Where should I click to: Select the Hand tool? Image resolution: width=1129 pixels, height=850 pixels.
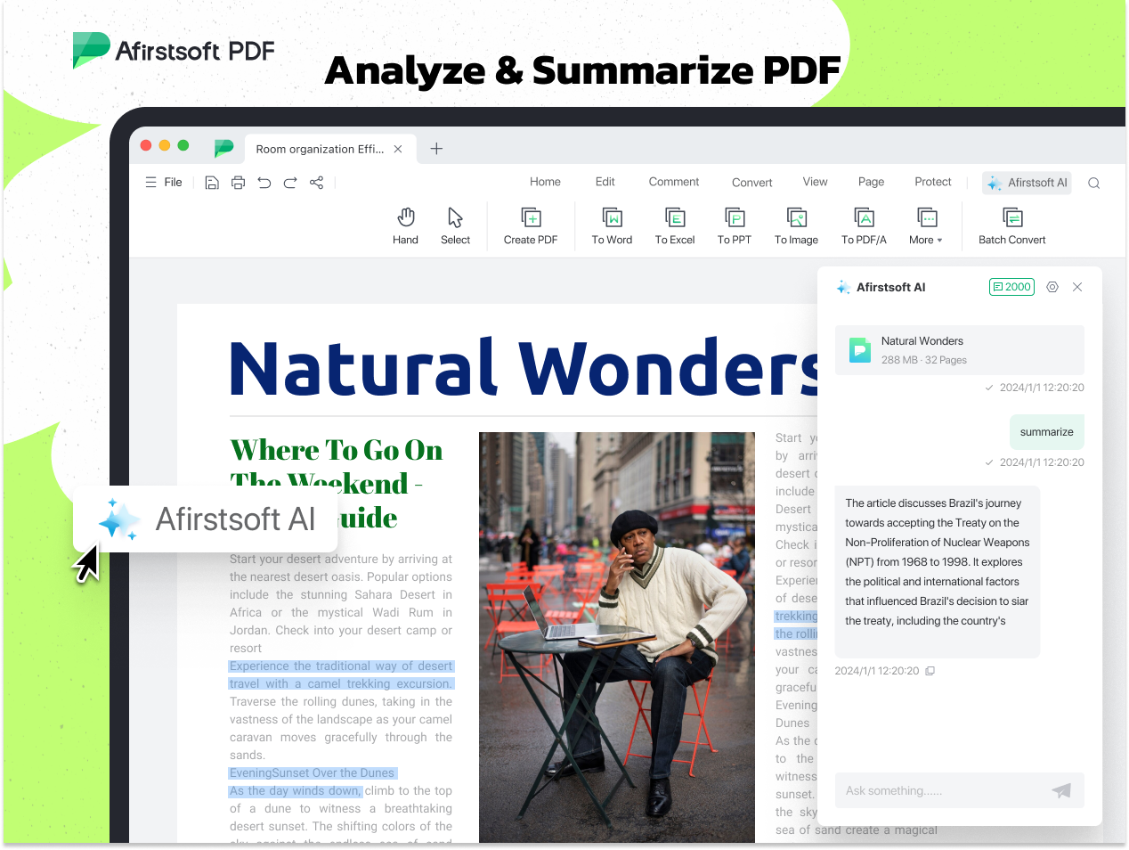tap(405, 226)
